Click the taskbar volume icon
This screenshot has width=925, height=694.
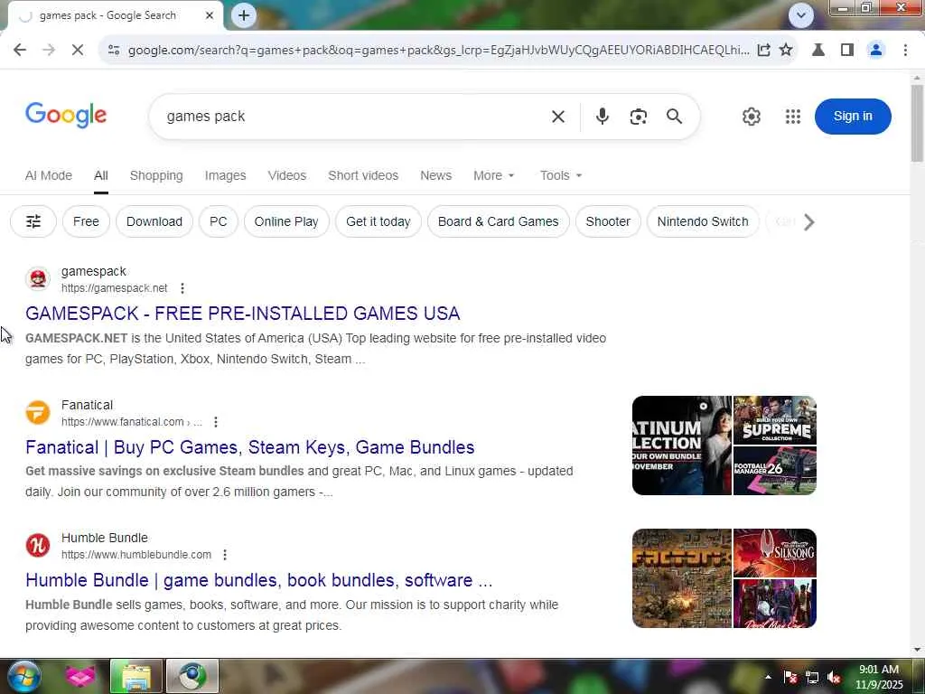point(834,678)
